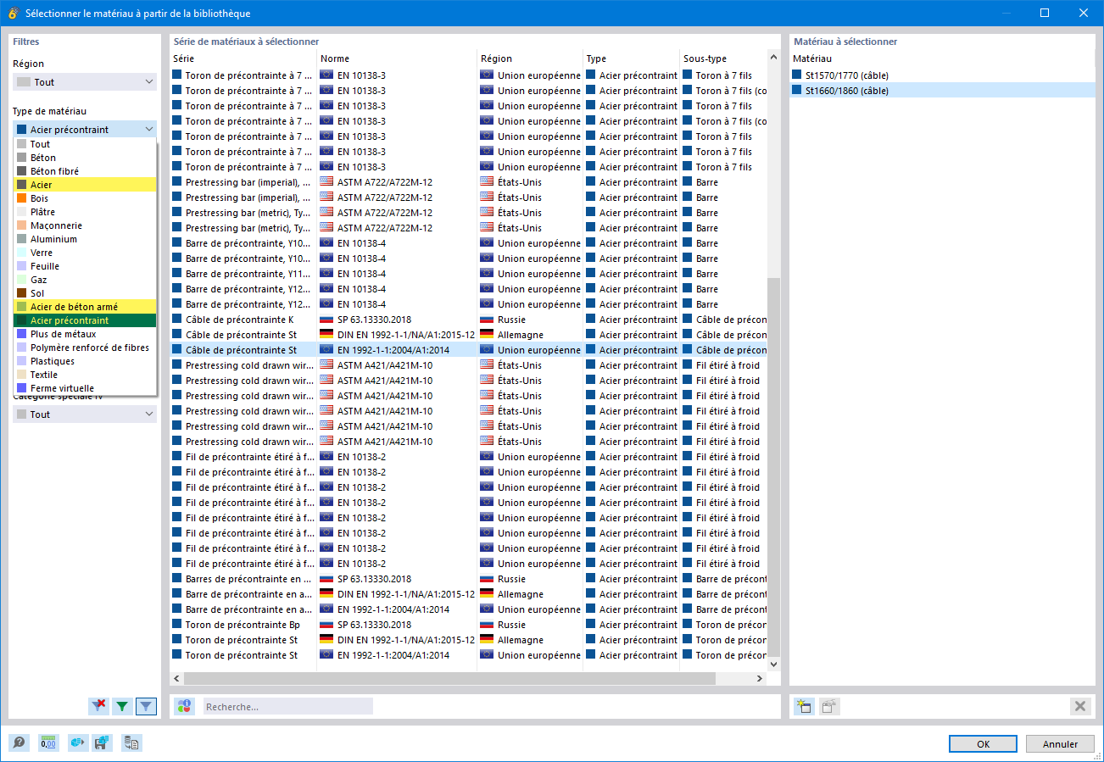Click the Type column header
This screenshot has height=762, width=1104.
click(x=632, y=58)
